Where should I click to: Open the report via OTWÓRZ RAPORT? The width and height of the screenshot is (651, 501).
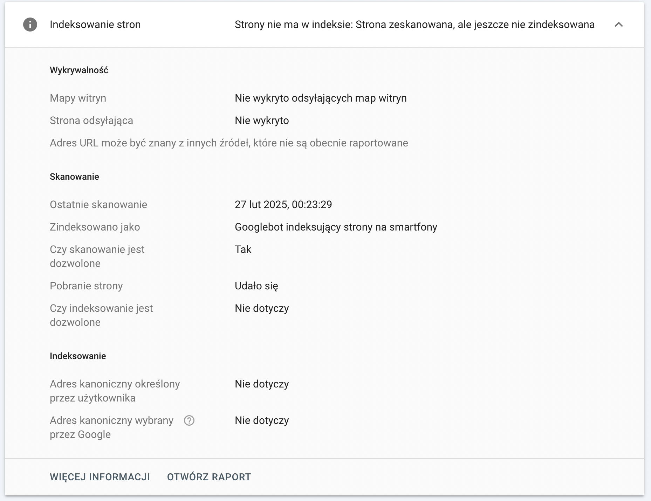click(209, 477)
